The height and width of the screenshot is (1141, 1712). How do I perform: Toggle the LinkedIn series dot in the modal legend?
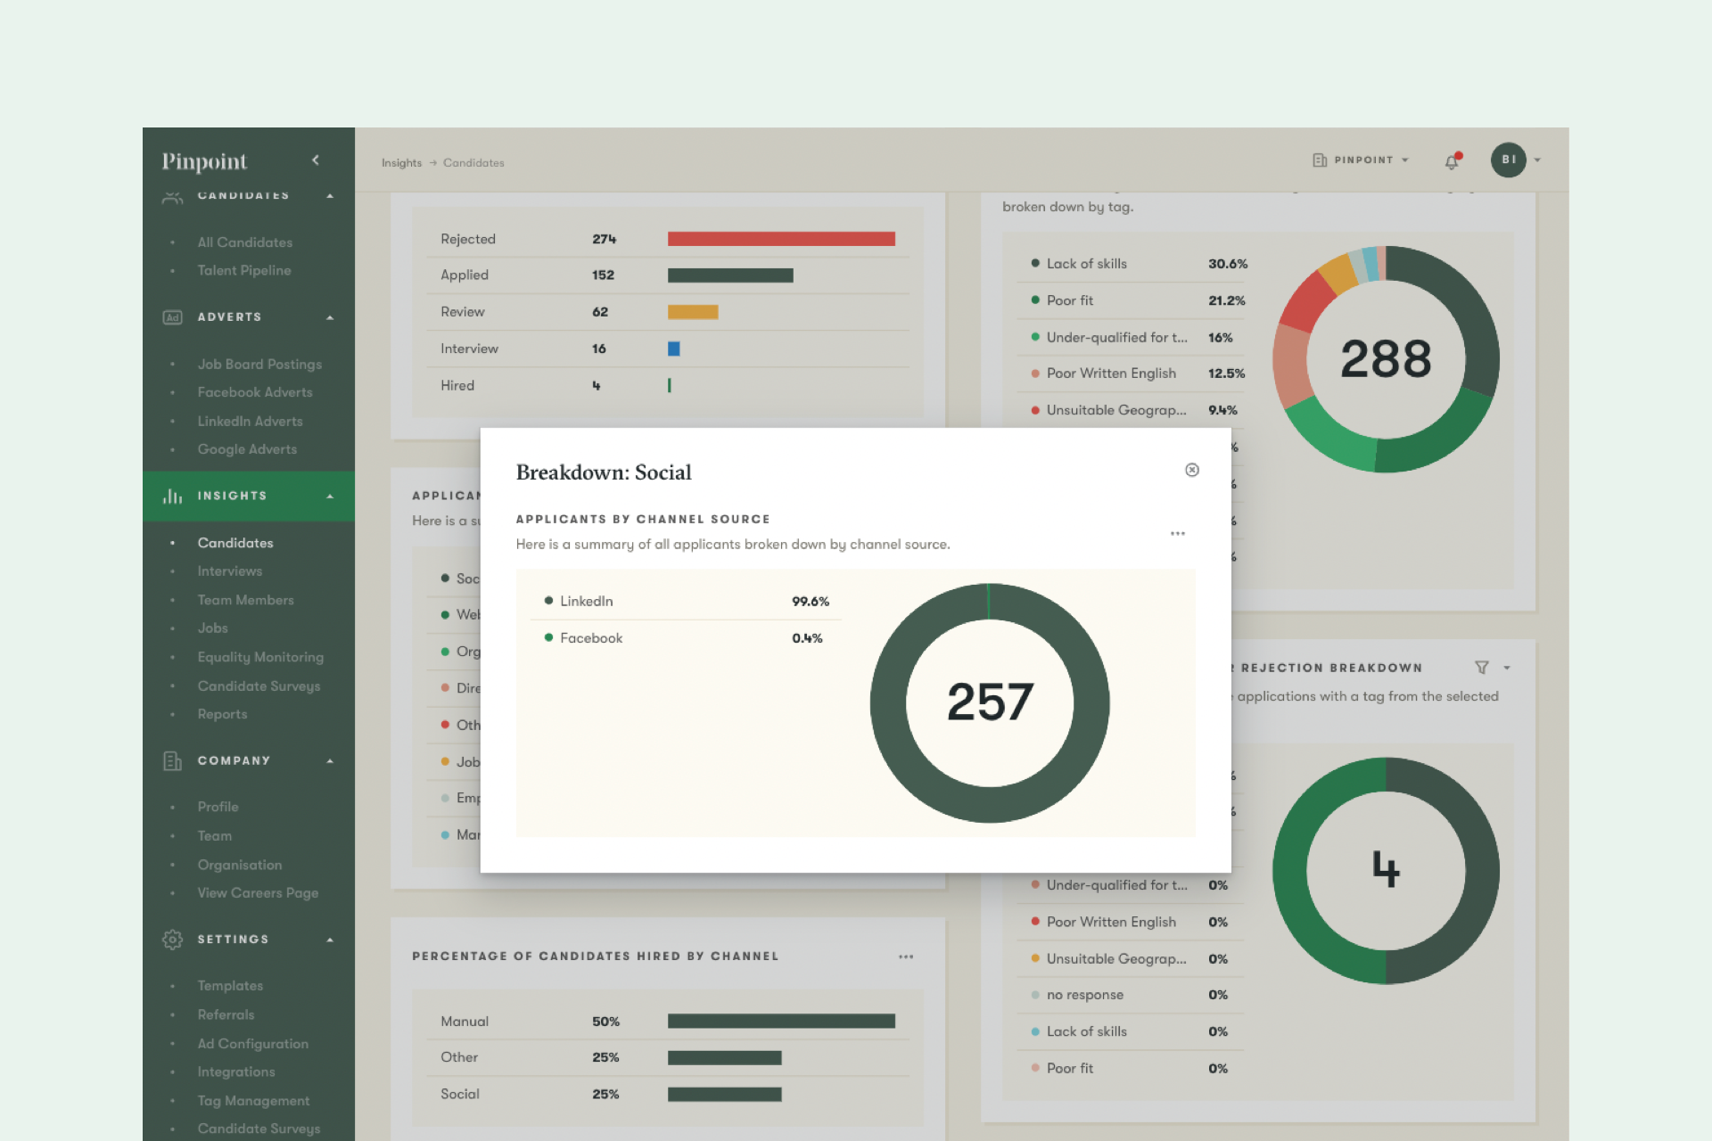[549, 601]
